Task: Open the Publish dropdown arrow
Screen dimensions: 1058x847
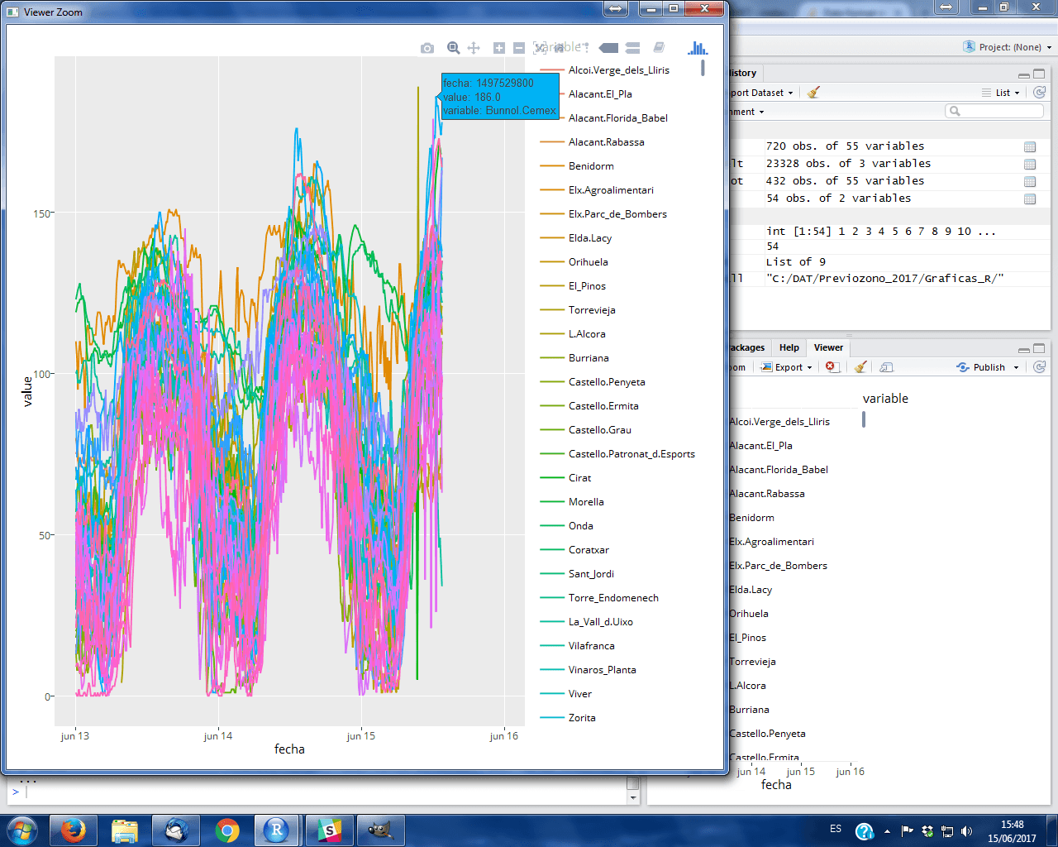Action: (x=1014, y=366)
